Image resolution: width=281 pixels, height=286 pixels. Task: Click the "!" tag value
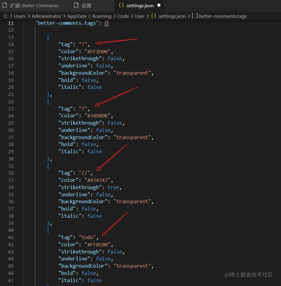point(83,44)
